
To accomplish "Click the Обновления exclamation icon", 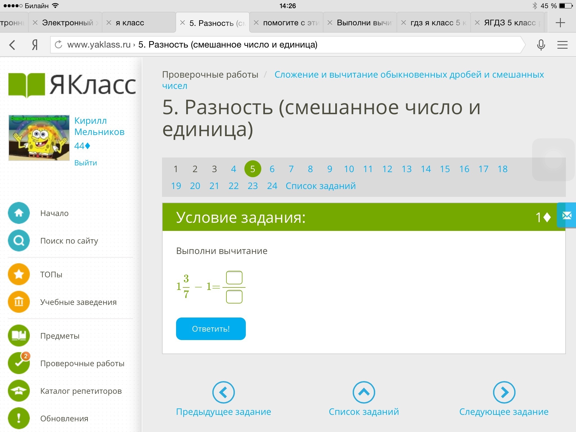I will (19, 418).
